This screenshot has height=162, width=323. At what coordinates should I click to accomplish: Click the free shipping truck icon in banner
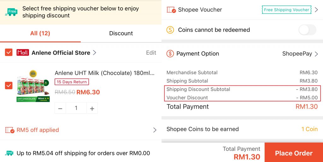coord(11,12)
